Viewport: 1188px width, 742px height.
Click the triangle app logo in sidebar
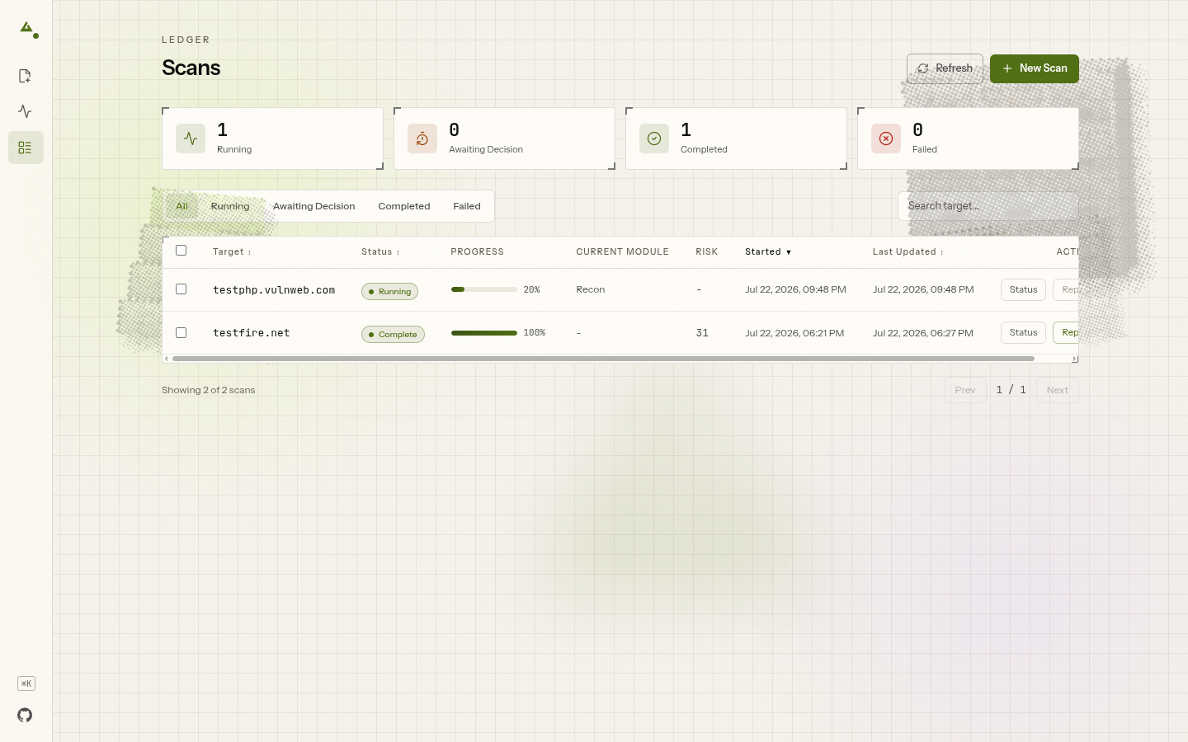26,28
